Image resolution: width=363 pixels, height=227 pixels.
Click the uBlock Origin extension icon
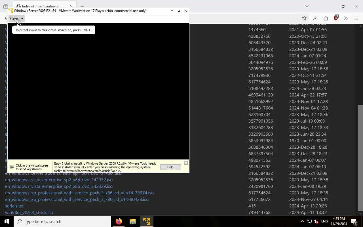336,18
